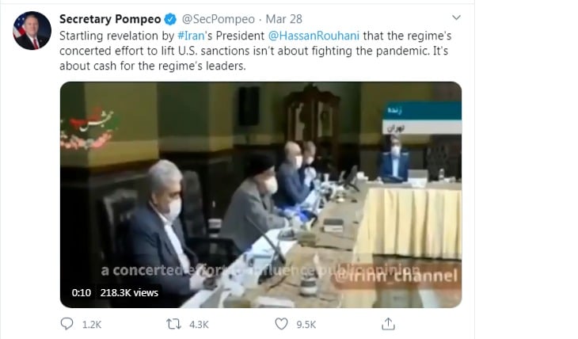Expand the tweet options chevron
This screenshot has width=578, height=339.
click(456, 17)
